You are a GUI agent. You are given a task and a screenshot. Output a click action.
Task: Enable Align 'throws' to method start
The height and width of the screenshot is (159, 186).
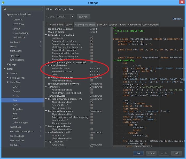pyautogui.click(x=91, y=93)
